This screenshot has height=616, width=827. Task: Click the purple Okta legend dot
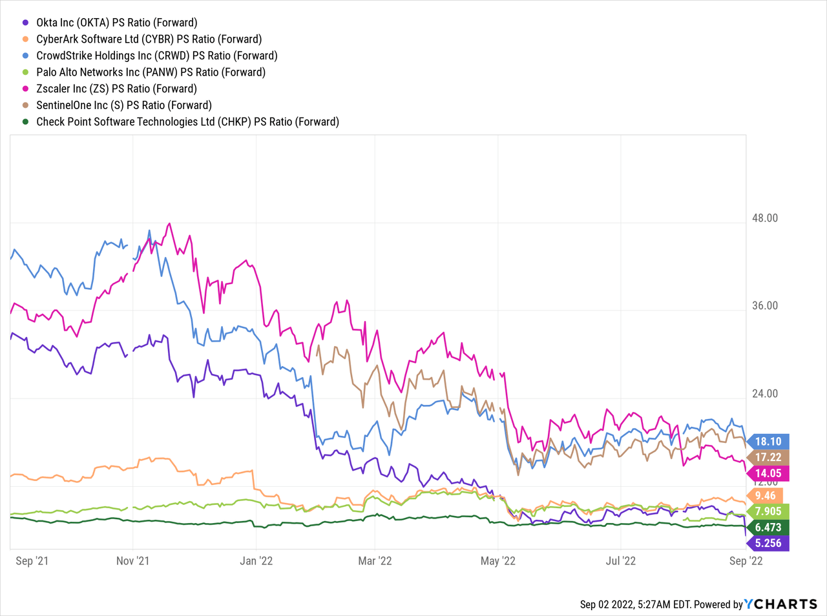[x=25, y=23]
